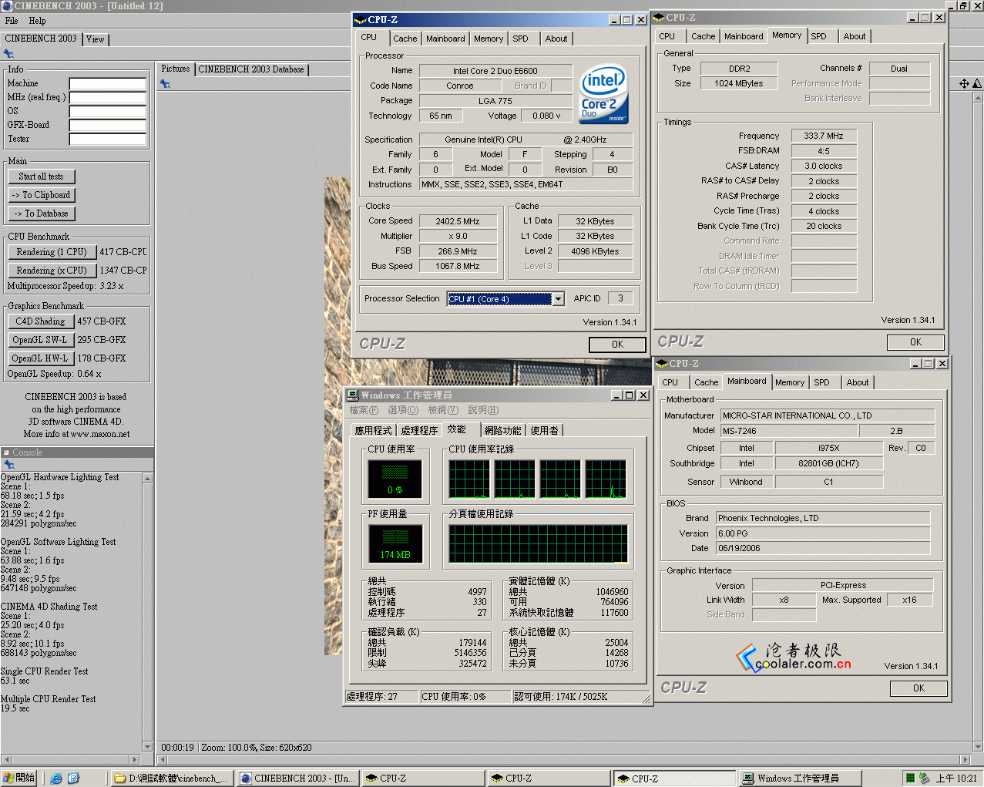This screenshot has height=787, width=984.
Task: Switch to Mainboard tab in CPU window
Action: pyautogui.click(x=445, y=39)
